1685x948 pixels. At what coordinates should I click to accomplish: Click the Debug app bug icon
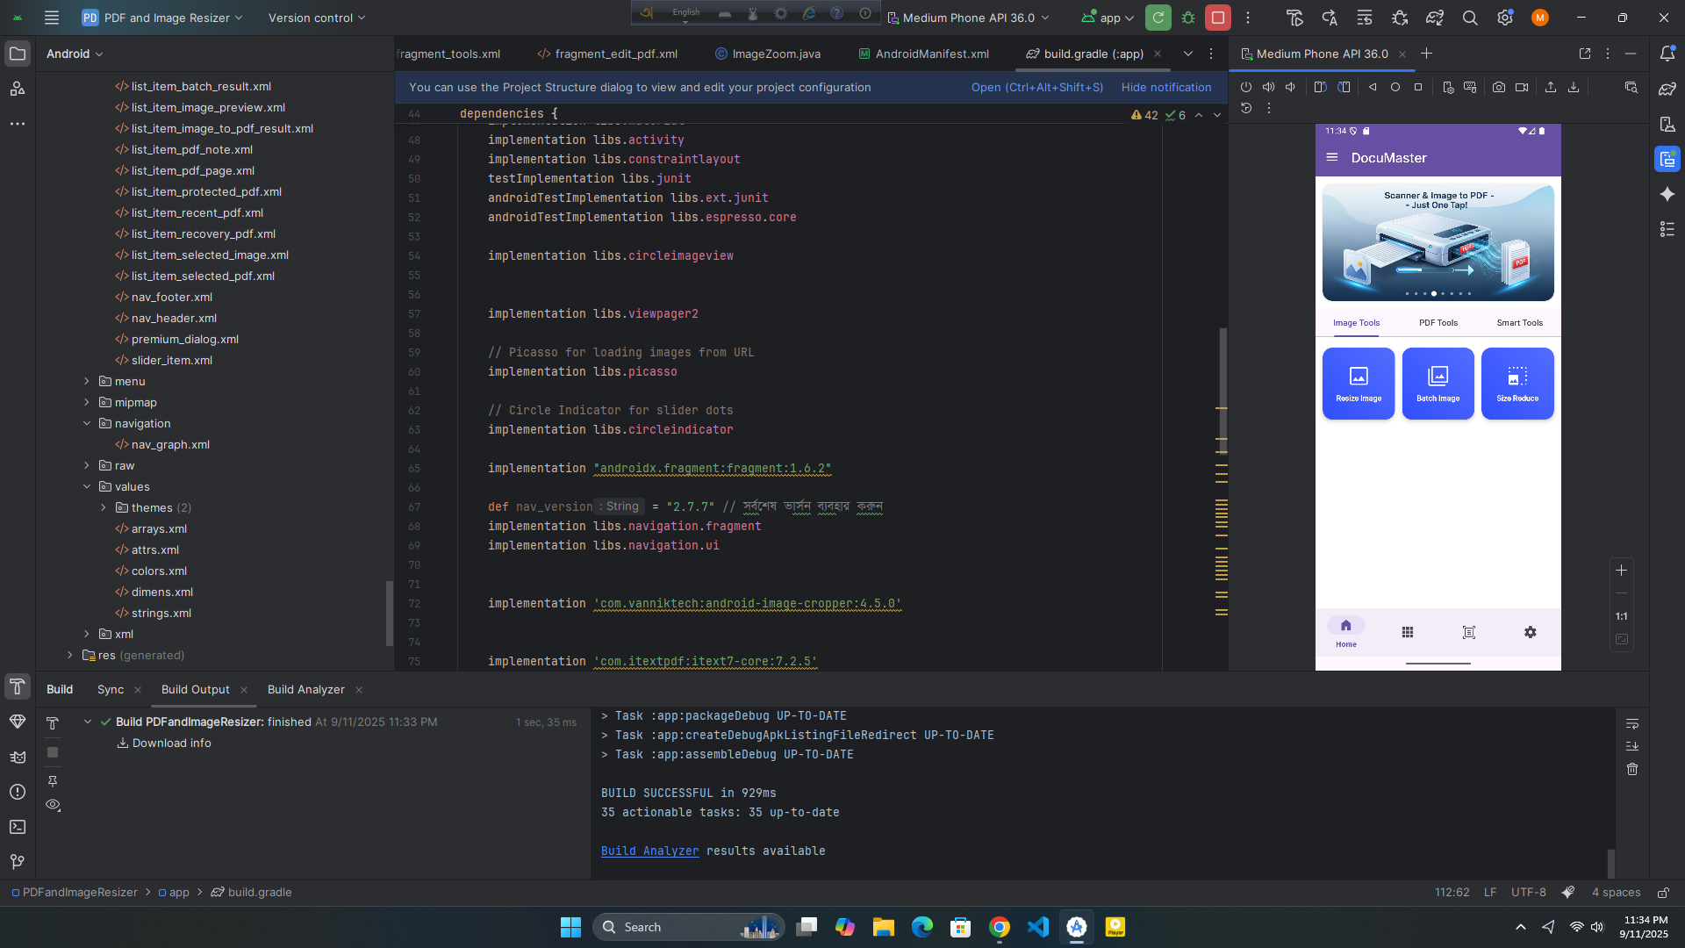click(x=1188, y=18)
